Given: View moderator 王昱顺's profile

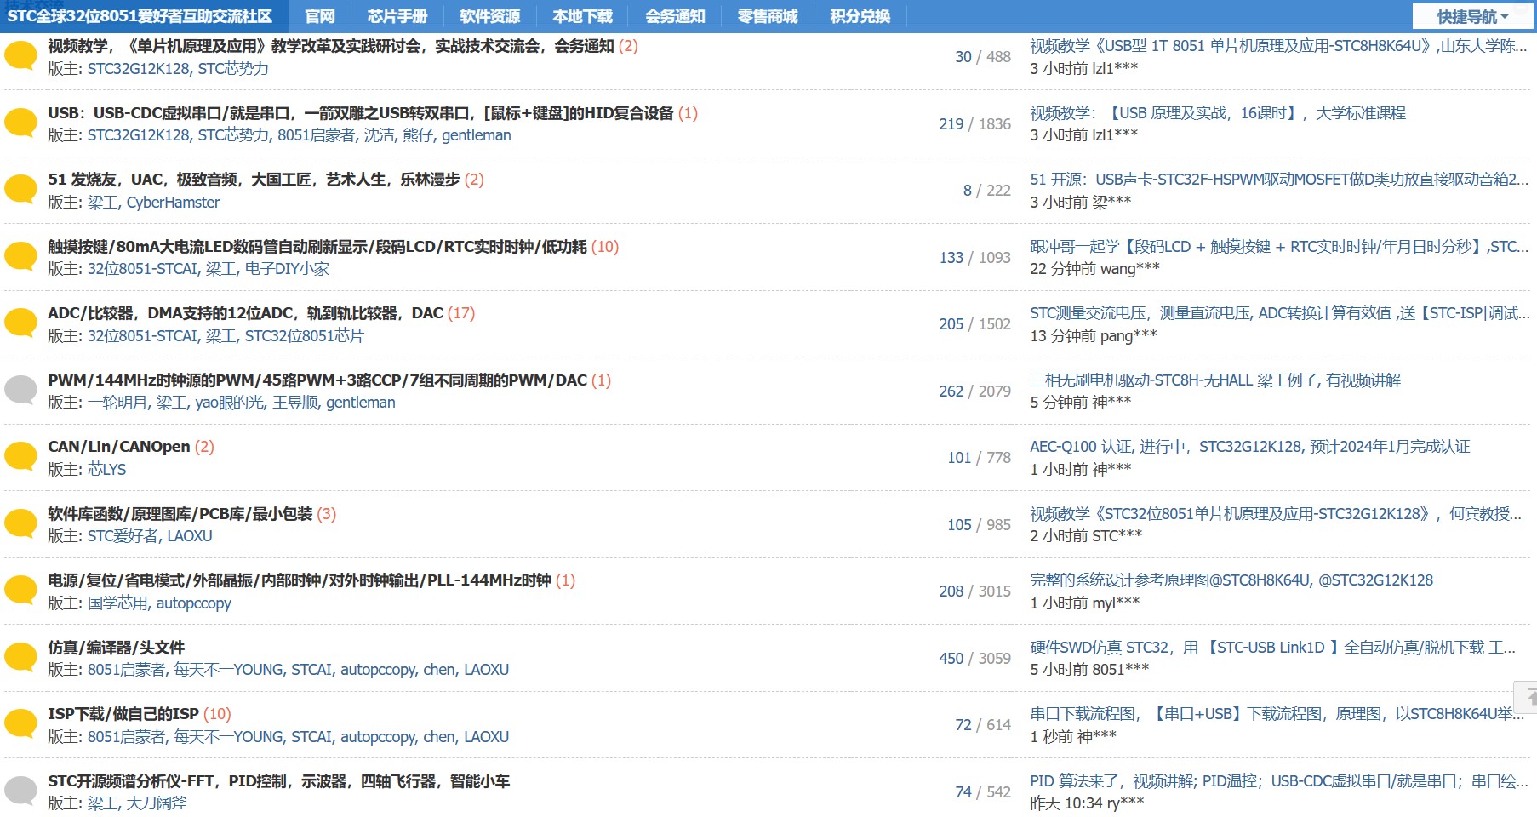Looking at the screenshot, I should [295, 403].
